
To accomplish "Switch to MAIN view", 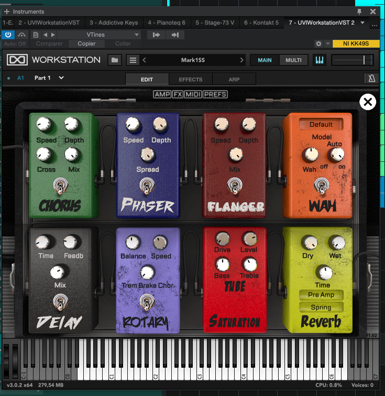I will 265,60.
